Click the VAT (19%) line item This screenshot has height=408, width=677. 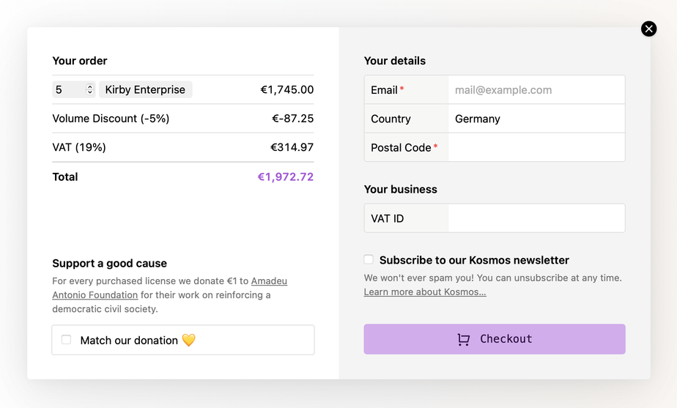tap(79, 147)
